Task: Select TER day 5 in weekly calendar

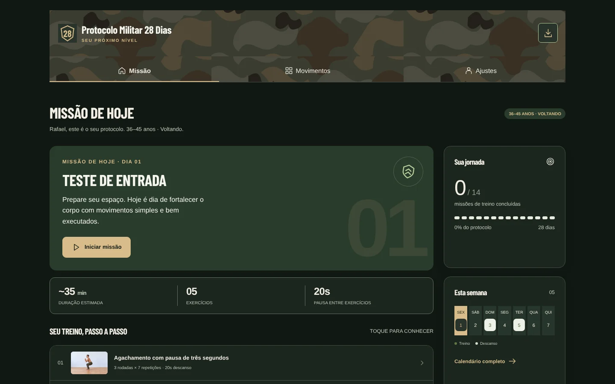Action: tap(519, 320)
